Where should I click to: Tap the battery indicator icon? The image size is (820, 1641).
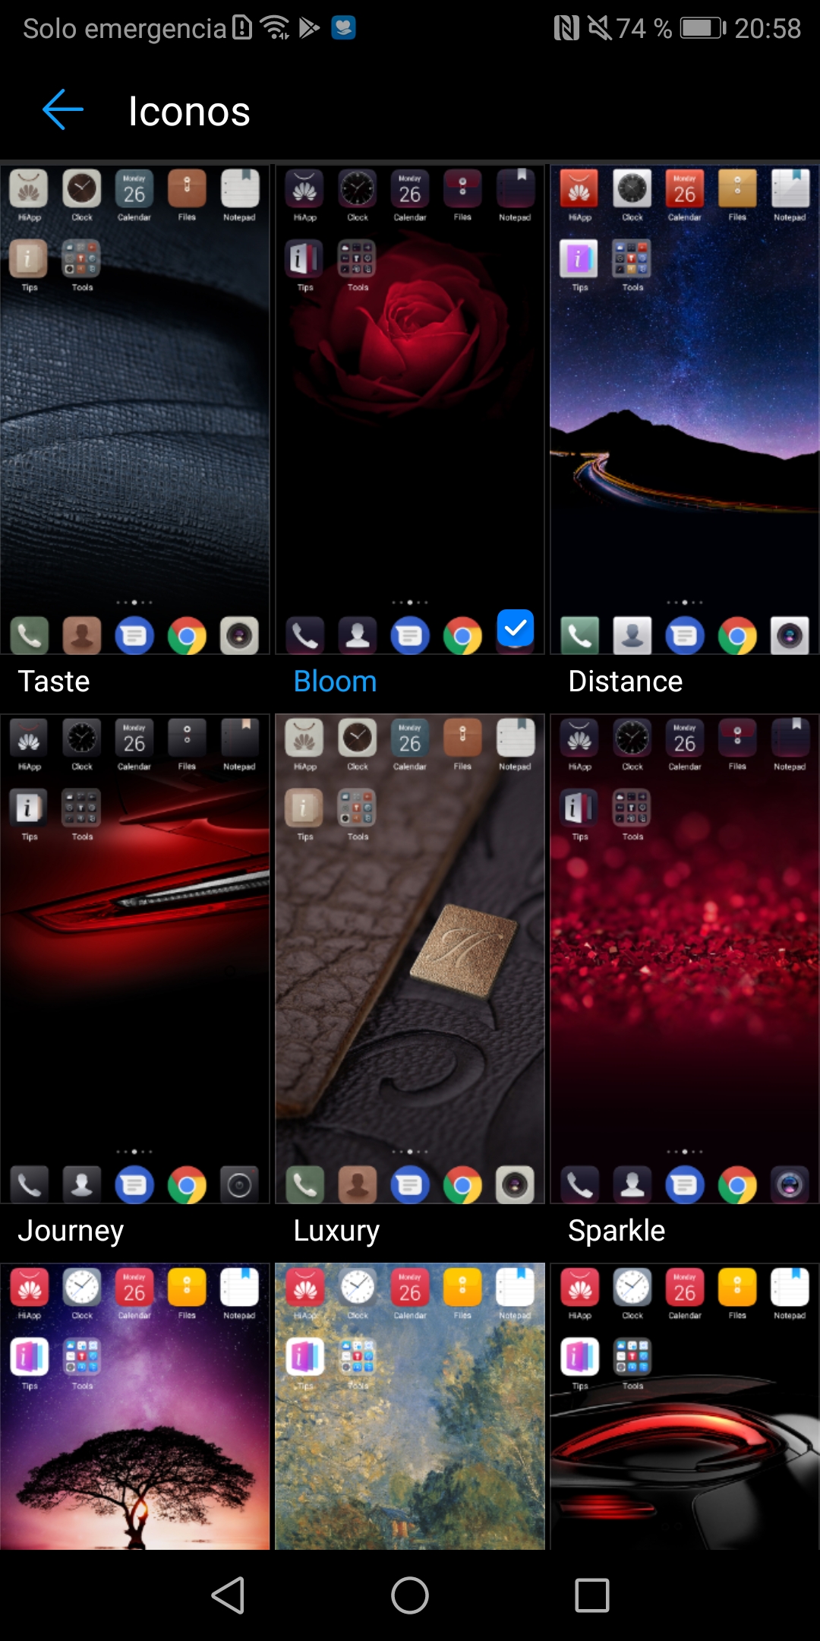click(703, 29)
